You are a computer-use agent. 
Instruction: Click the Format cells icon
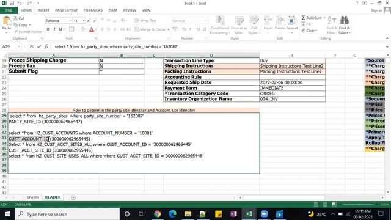[292, 20]
